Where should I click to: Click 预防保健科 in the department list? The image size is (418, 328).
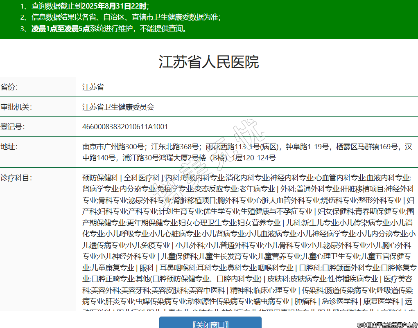(x=100, y=178)
